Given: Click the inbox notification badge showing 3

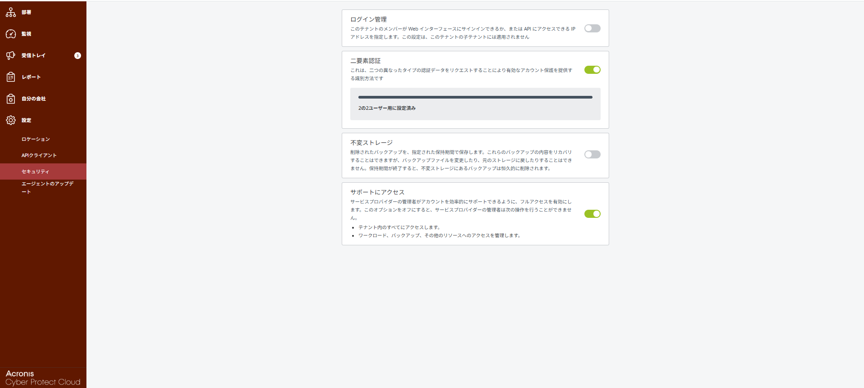Looking at the screenshot, I should click(77, 55).
